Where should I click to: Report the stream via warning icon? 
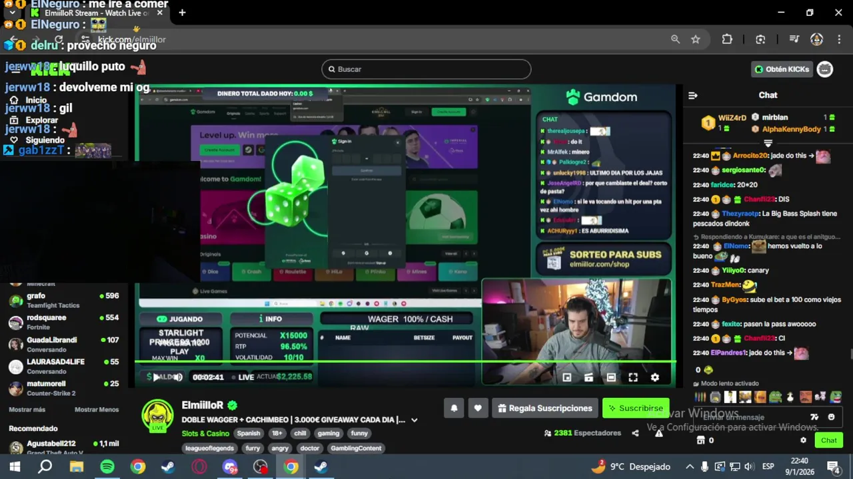coord(658,433)
